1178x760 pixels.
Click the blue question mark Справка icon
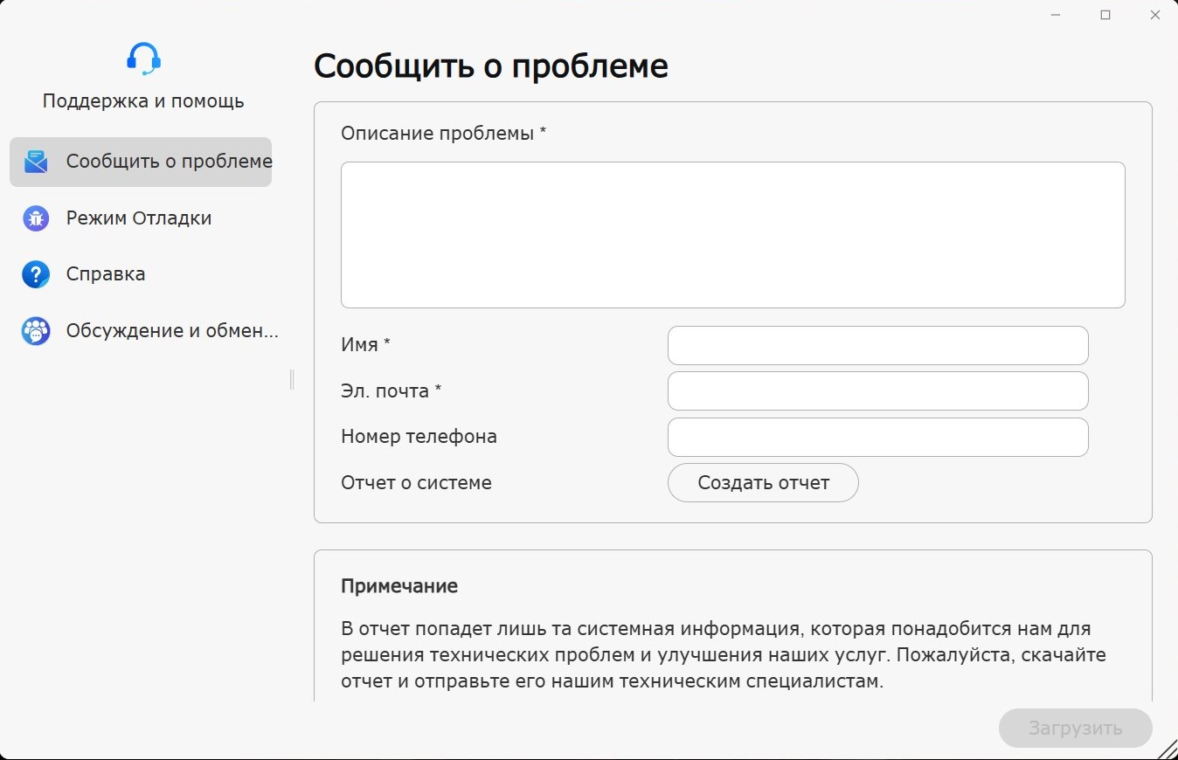tap(36, 274)
